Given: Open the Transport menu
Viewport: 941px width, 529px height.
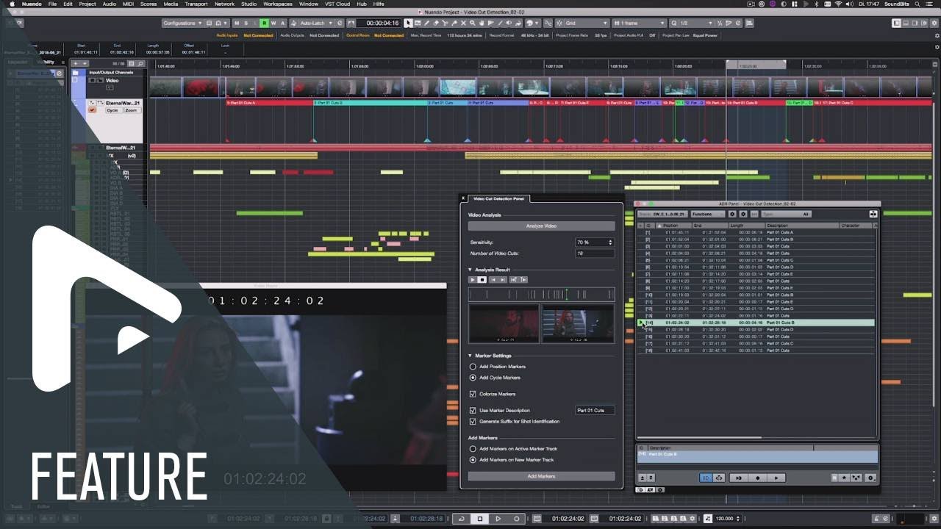Looking at the screenshot, I should click(196, 4).
